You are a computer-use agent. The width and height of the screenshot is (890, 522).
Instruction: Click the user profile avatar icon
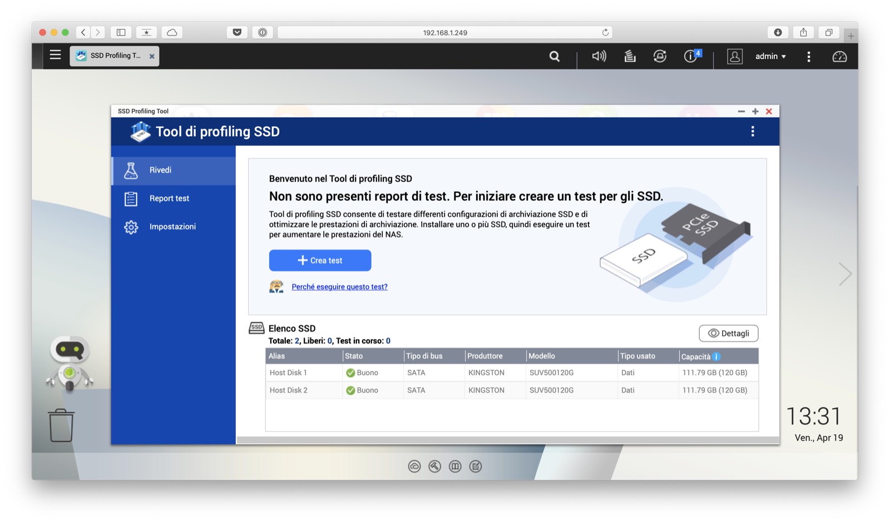[x=735, y=56]
